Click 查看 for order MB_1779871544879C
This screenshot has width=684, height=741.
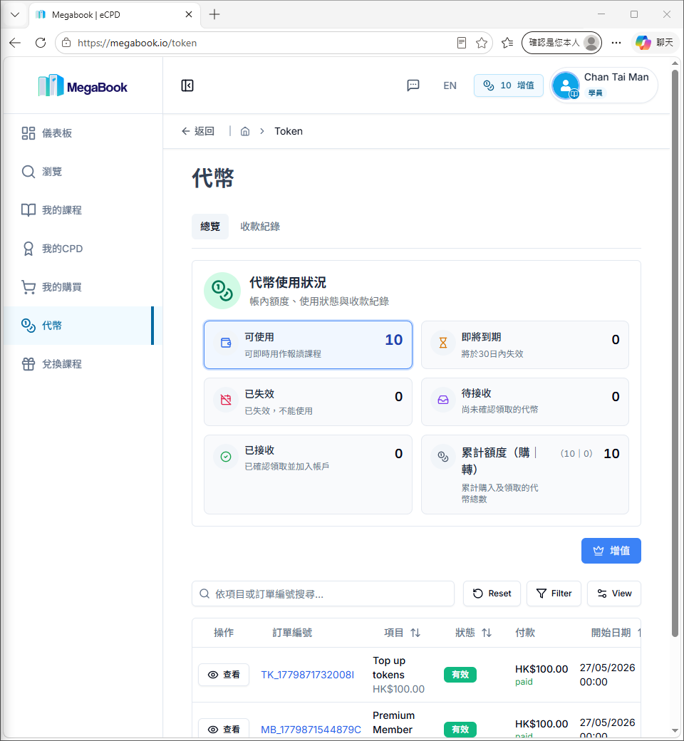pyautogui.click(x=224, y=729)
